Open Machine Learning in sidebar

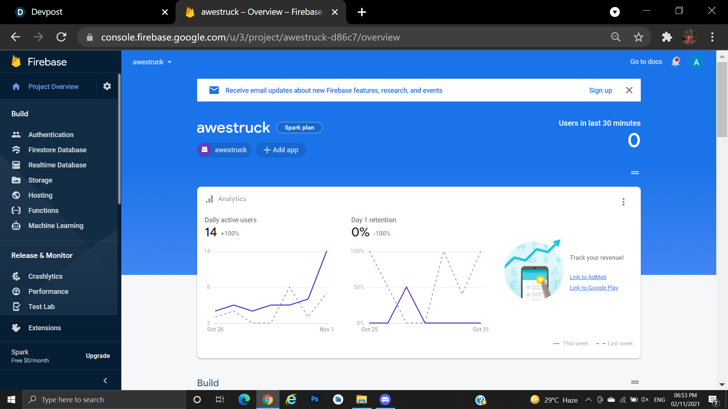point(55,226)
